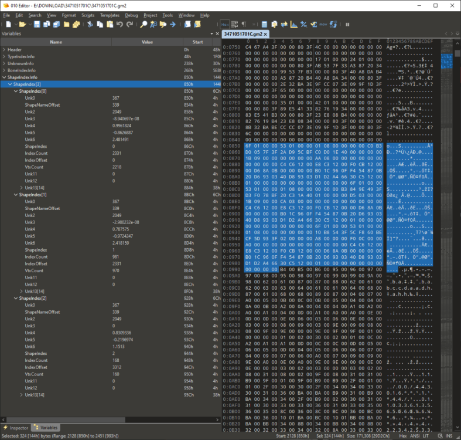Collapse the ShapeIndex[0] node

(x=16, y=92)
